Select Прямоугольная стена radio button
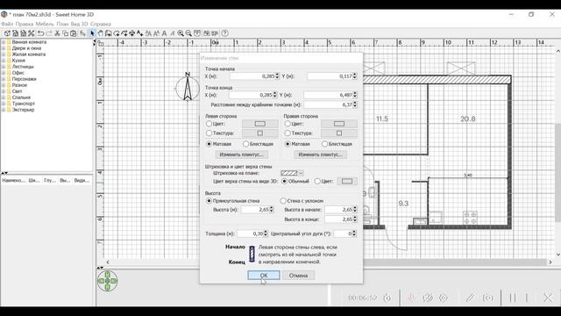 point(209,201)
